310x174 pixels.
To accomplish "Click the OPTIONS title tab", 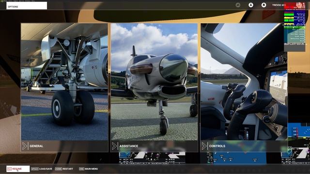I will 27,6.
